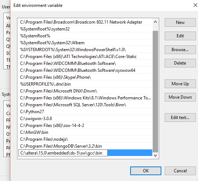This screenshot has width=198, height=181.
Task: Select the %SystemRoot%\system32 entry
Action: pos(85,29)
